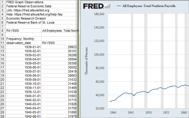Click the Thousands of Persons axis title

coord(86,61)
